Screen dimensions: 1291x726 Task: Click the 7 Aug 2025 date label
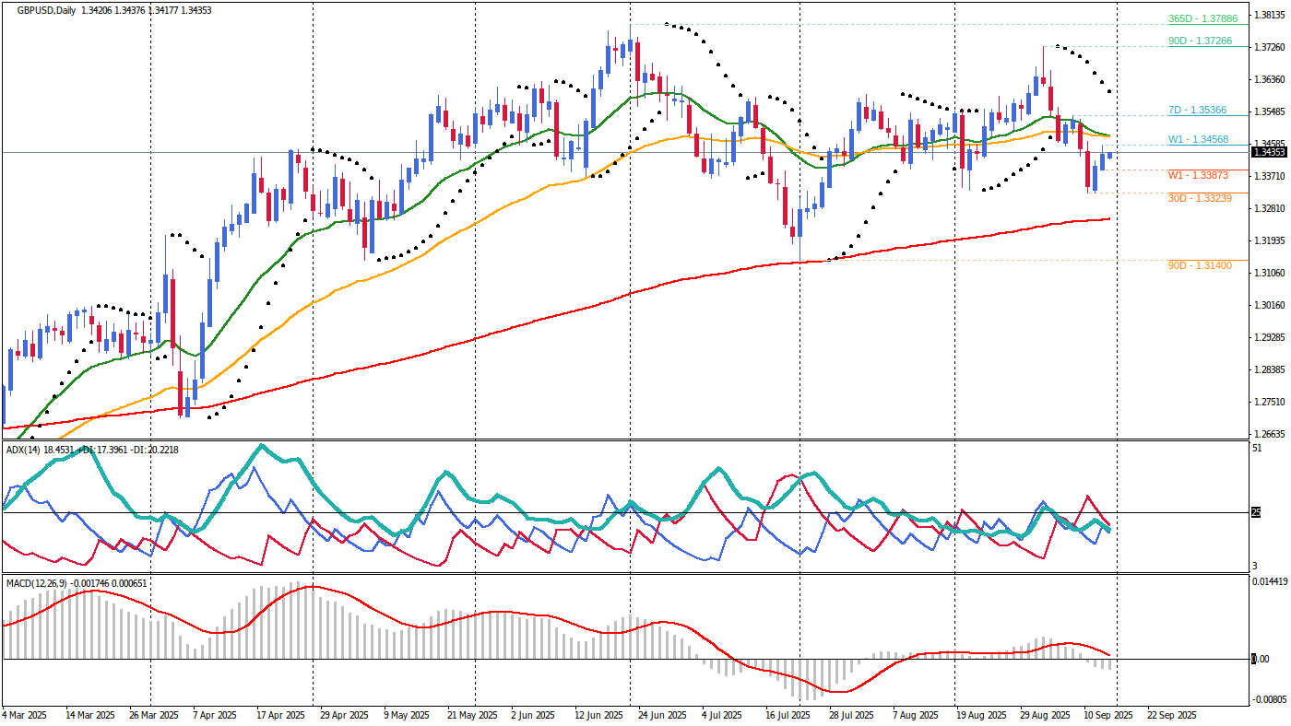tap(915, 715)
